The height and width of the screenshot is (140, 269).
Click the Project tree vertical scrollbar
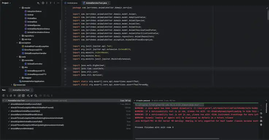60,36
